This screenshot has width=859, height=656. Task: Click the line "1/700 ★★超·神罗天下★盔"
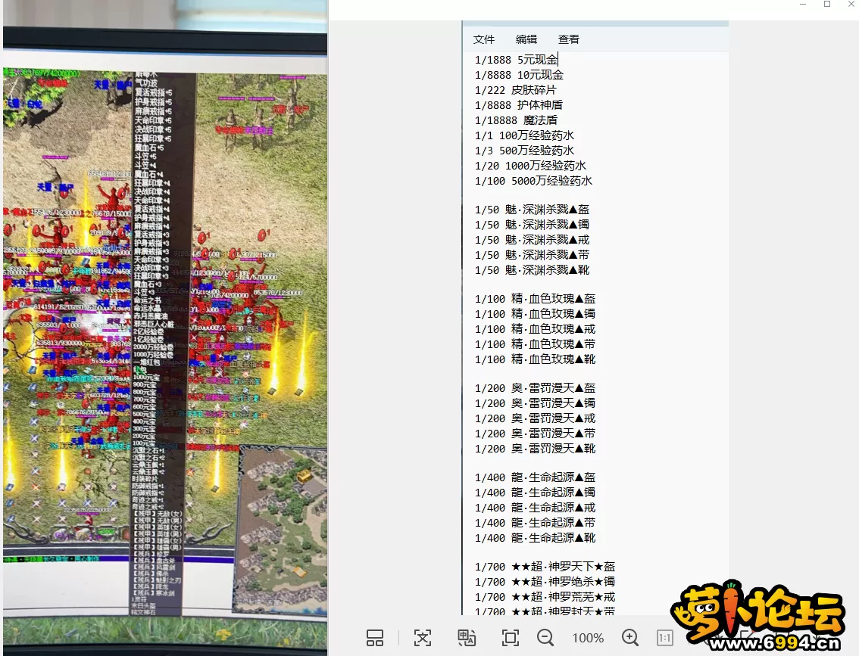(545, 567)
